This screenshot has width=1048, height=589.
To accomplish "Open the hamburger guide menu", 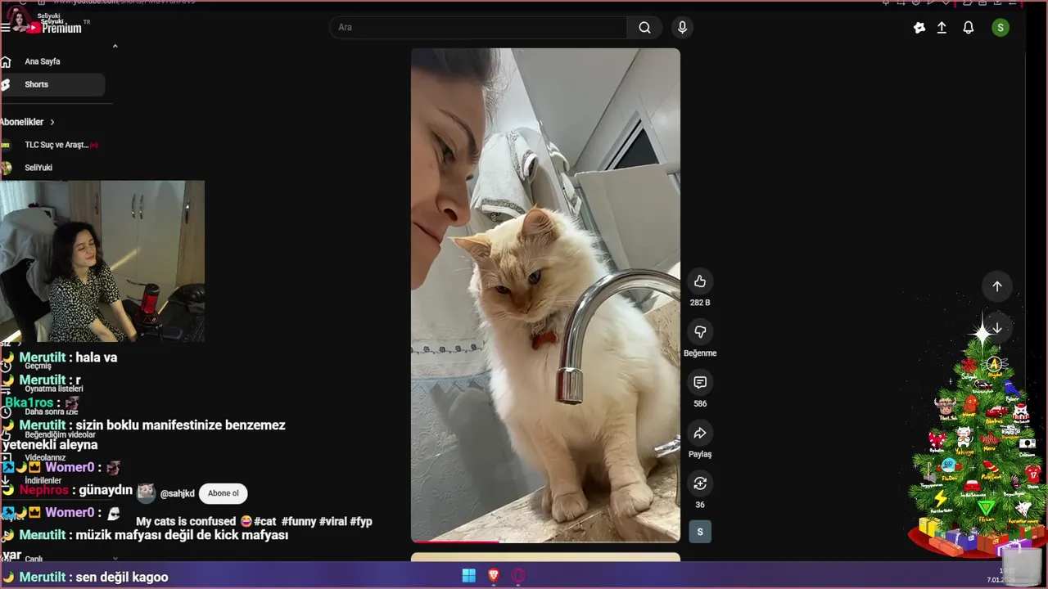I will click(5, 28).
